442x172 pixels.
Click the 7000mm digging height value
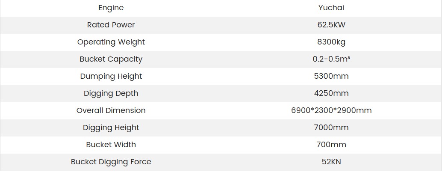(x=331, y=128)
